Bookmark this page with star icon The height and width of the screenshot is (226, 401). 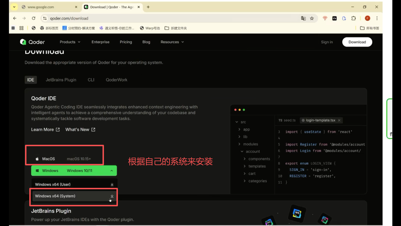click(312, 19)
